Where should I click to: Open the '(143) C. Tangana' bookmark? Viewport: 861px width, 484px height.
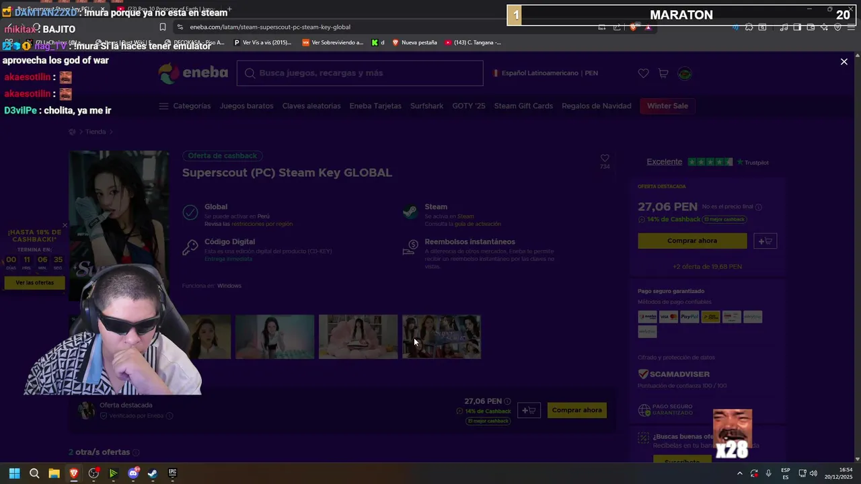473,42
